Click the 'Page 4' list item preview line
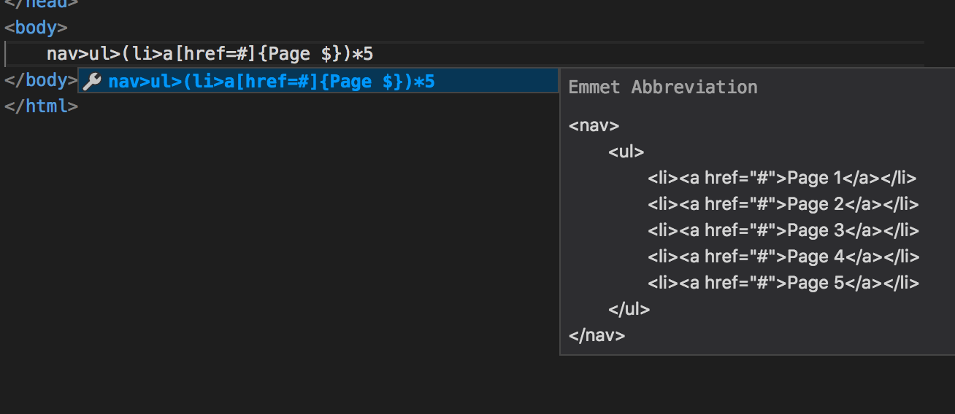 click(x=783, y=257)
